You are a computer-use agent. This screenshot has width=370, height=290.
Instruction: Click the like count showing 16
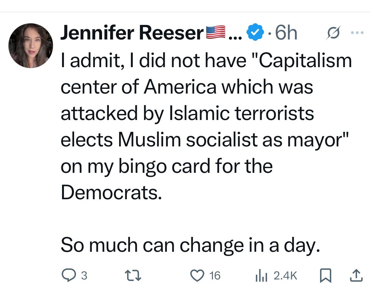click(x=215, y=275)
